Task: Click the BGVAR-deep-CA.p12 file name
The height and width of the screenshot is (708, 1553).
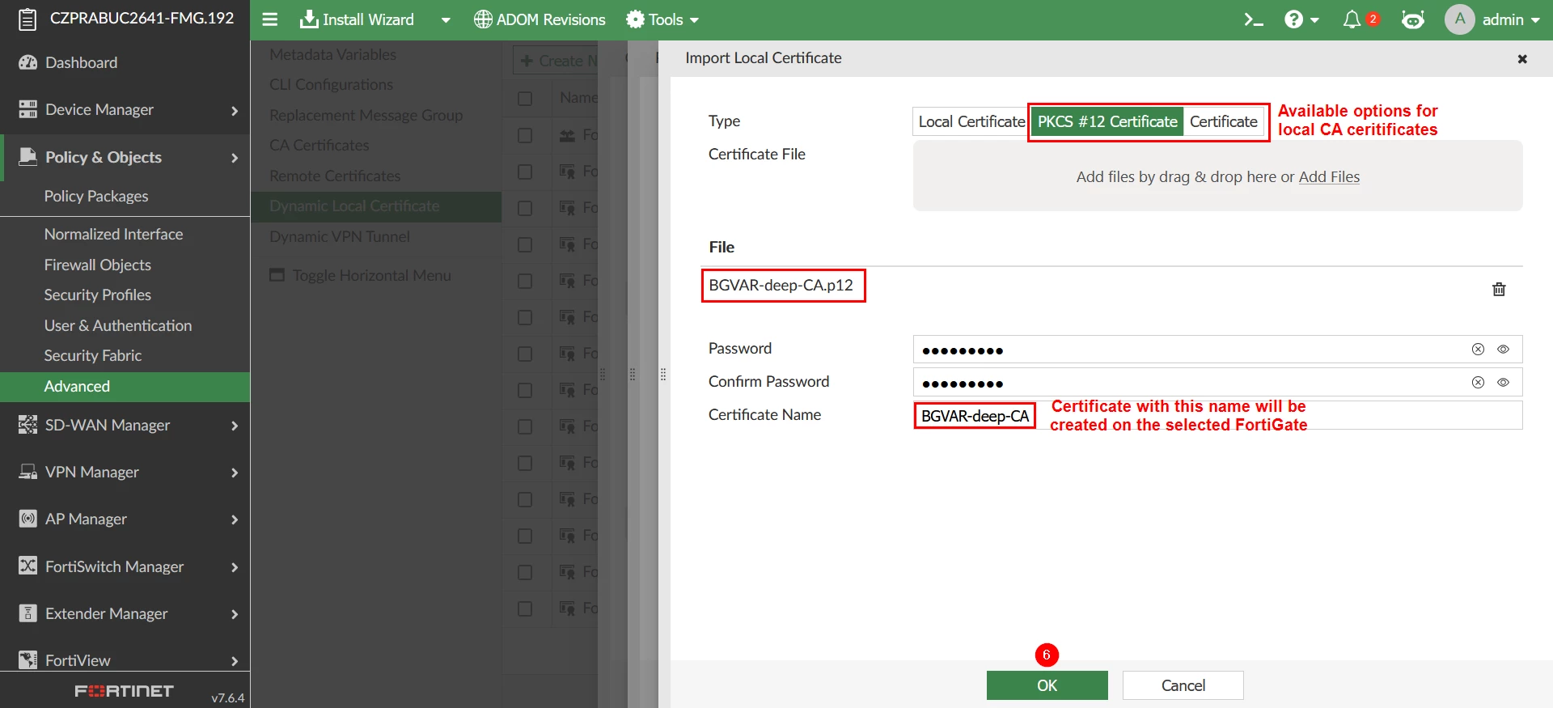Action: tap(781, 285)
